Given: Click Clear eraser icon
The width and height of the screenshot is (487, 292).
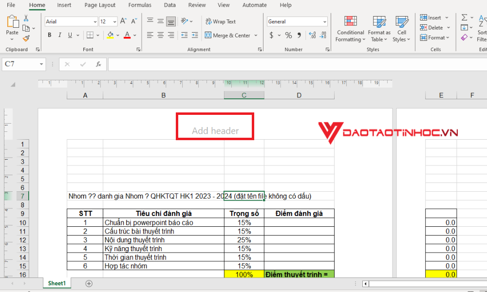Looking at the screenshot, I should point(464,37).
